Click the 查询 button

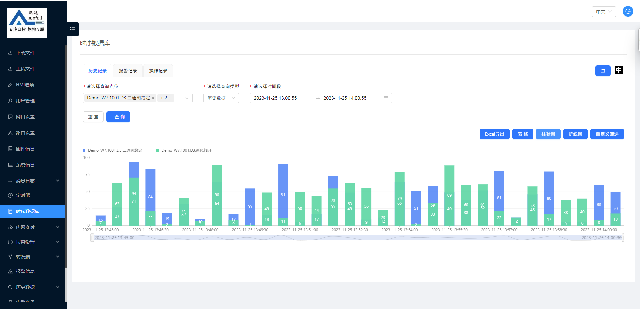[118, 117]
